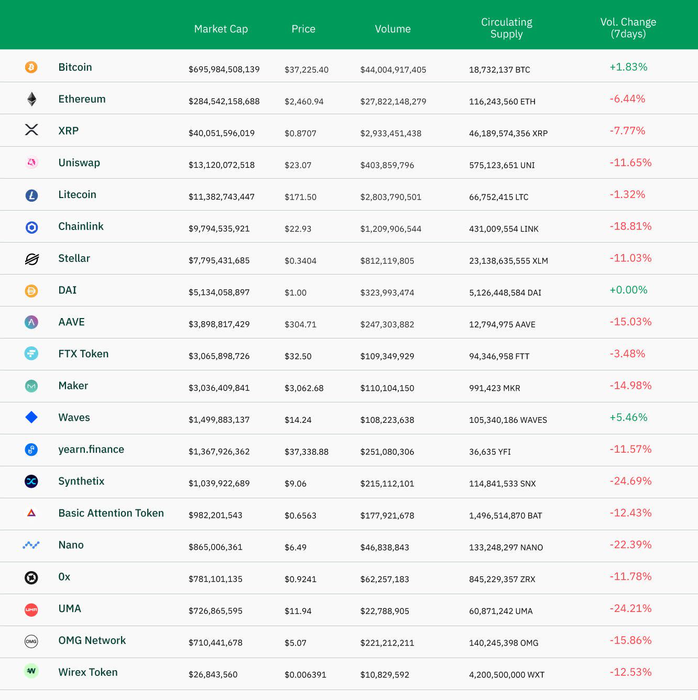Click Bitcoin change value +1.83%
Viewport: 698px width, 700px height.
[x=628, y=67]
